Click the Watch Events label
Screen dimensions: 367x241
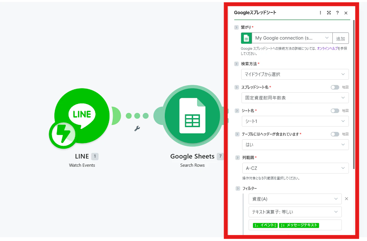[82, 165]
